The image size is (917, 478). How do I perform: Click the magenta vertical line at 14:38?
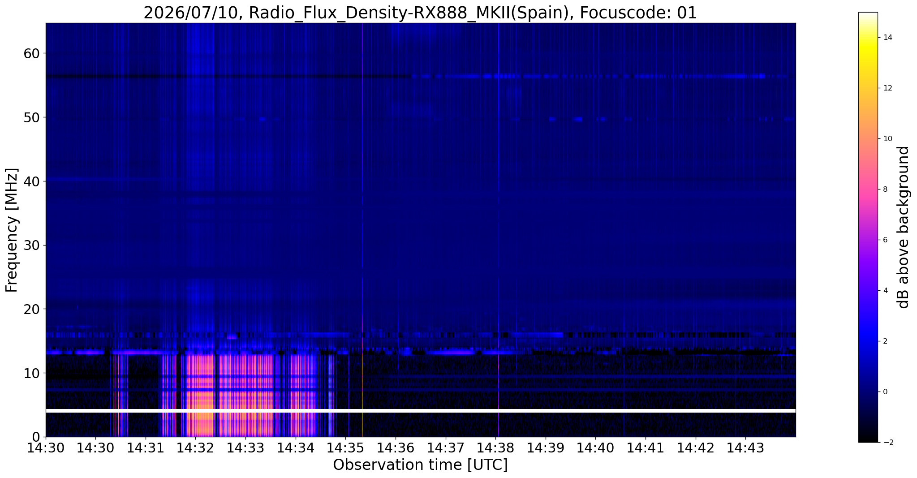[x=498, y=224]
